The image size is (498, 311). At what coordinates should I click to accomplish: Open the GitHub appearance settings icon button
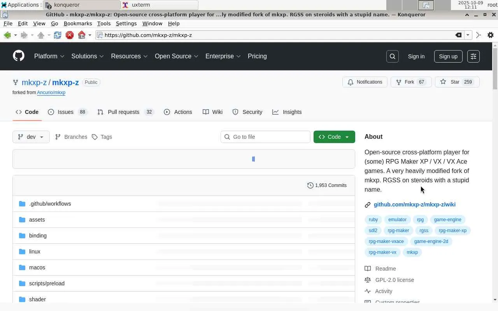473,56
